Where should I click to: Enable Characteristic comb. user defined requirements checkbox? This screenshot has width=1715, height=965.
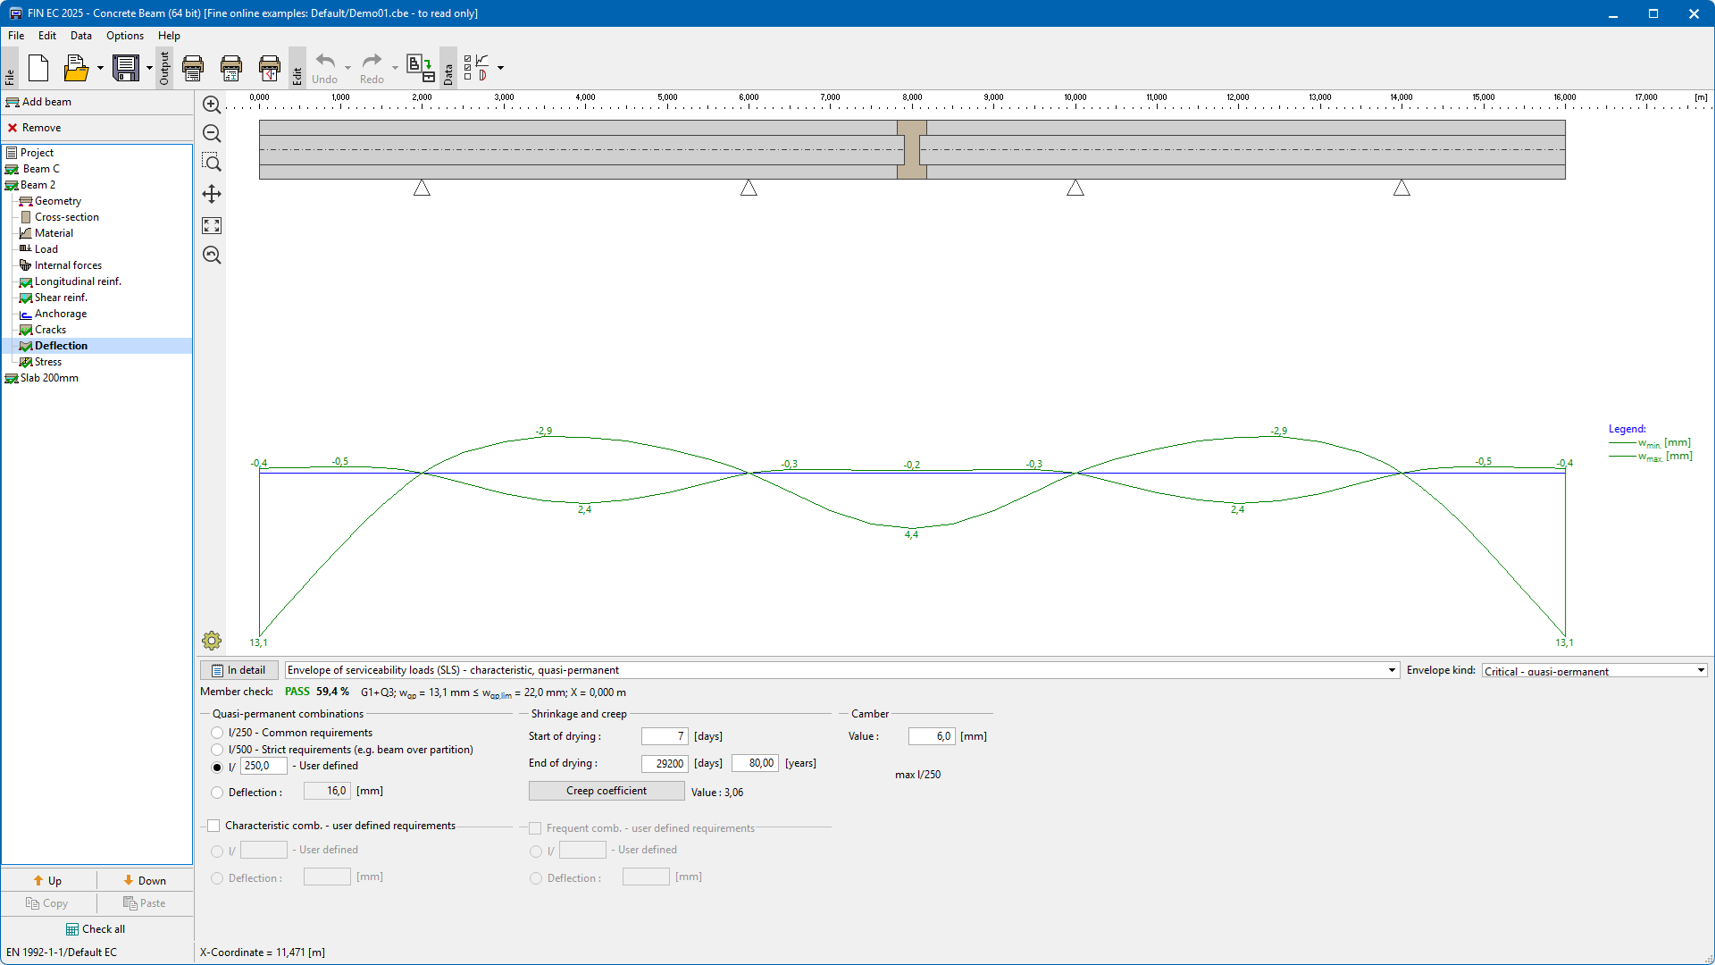coord(213,826)
